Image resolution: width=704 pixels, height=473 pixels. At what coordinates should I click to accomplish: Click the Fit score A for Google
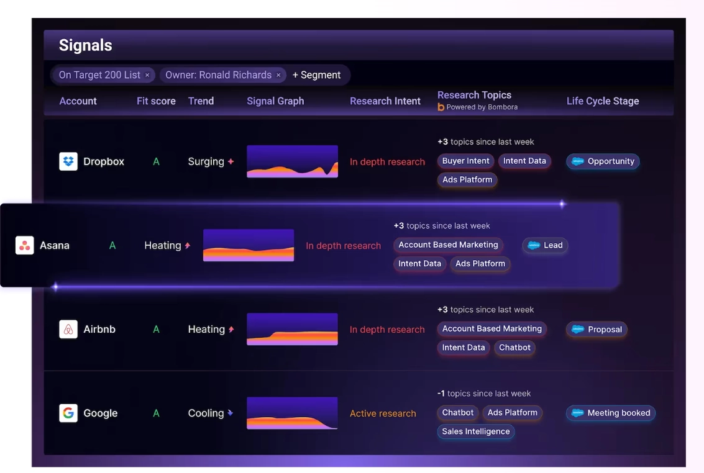coord(156,413)
